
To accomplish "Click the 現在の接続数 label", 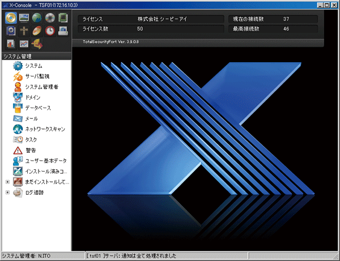I will 248,19.
